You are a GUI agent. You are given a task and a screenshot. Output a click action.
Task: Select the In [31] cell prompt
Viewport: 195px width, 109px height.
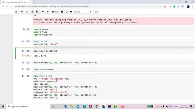click(x=27, y=76)
